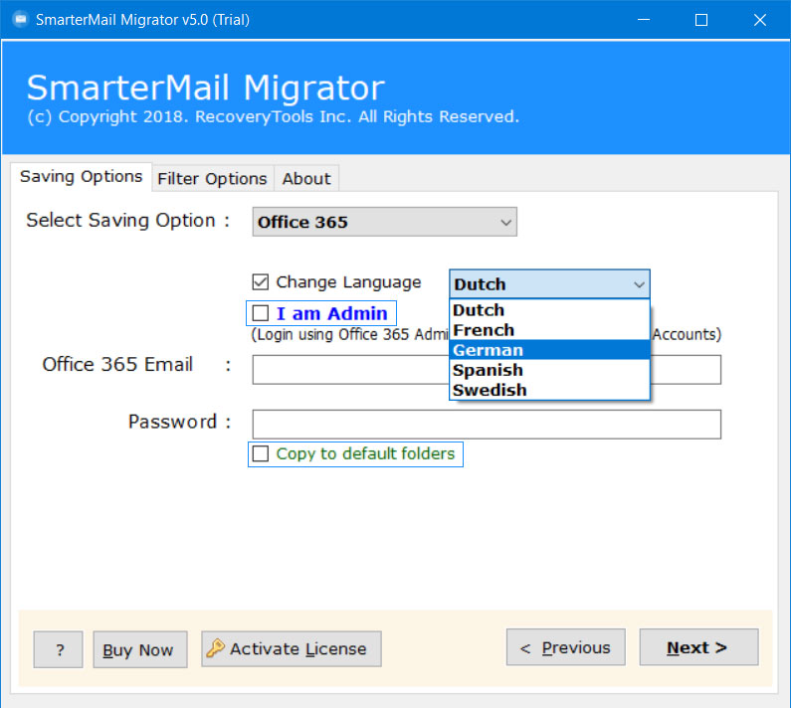
Task: Minimize the SmarterMail Migrator window
Action: point(643,20)
